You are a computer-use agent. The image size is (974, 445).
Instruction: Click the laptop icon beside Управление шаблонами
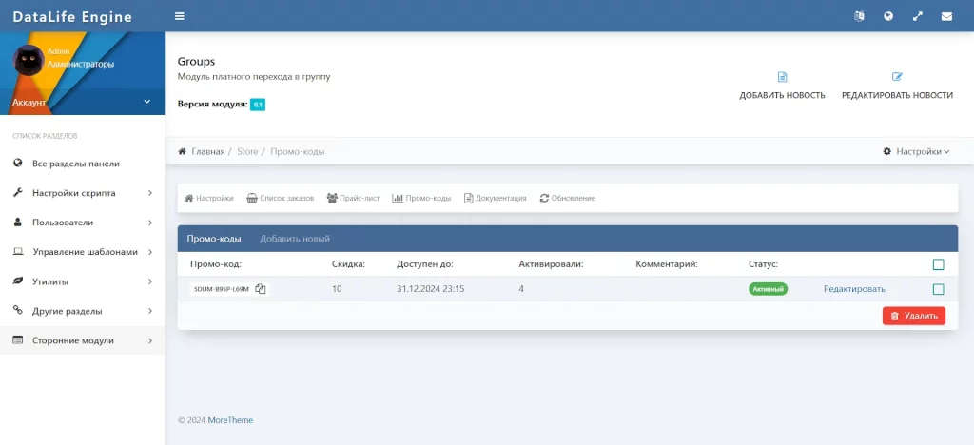point(18,252)
